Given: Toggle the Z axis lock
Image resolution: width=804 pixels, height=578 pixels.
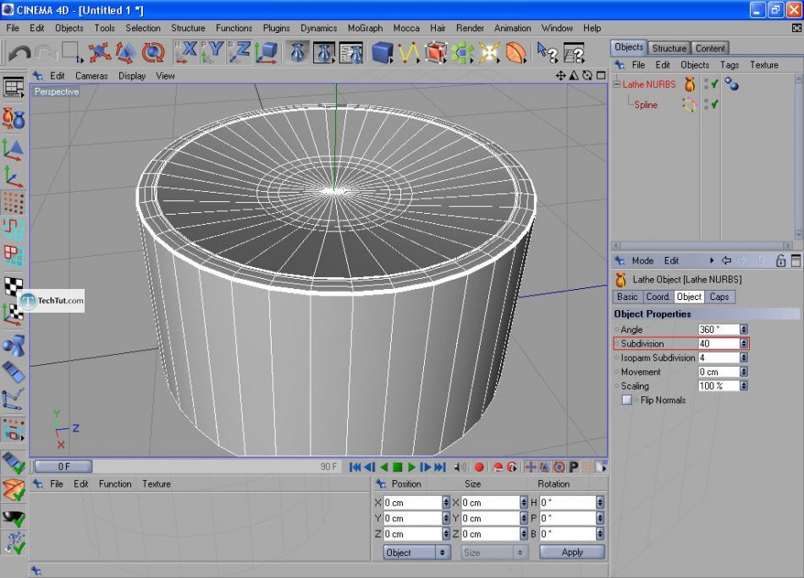Looking at the screenshot, I should (x=240, y=52).
